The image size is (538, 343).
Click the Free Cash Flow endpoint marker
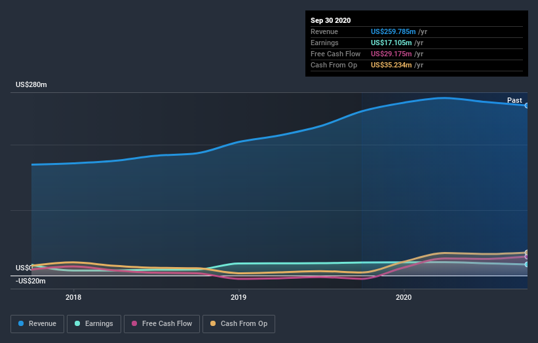click(x=527, y=257)
